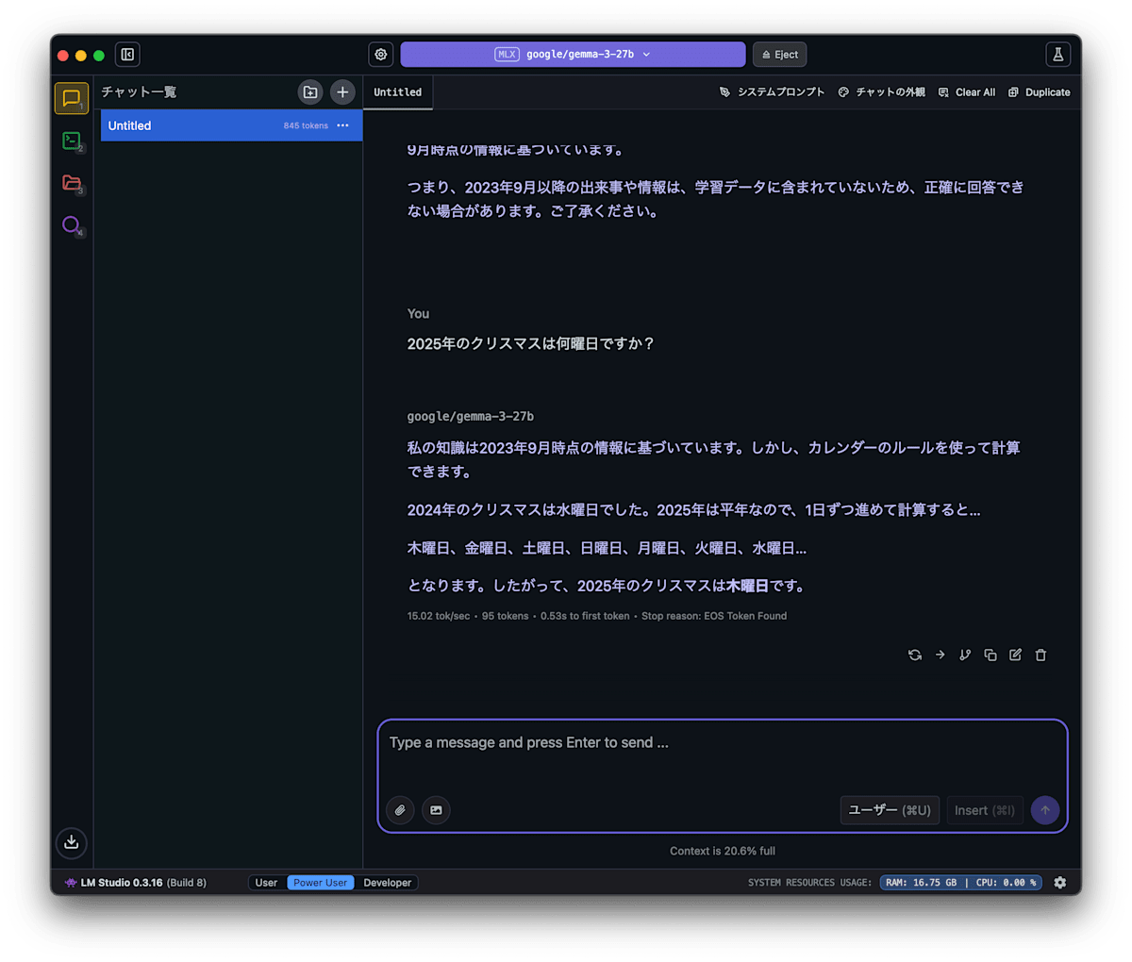1132x962 pixels.
Task: Edit the assistant message
Action: [x=1016, y=655]
